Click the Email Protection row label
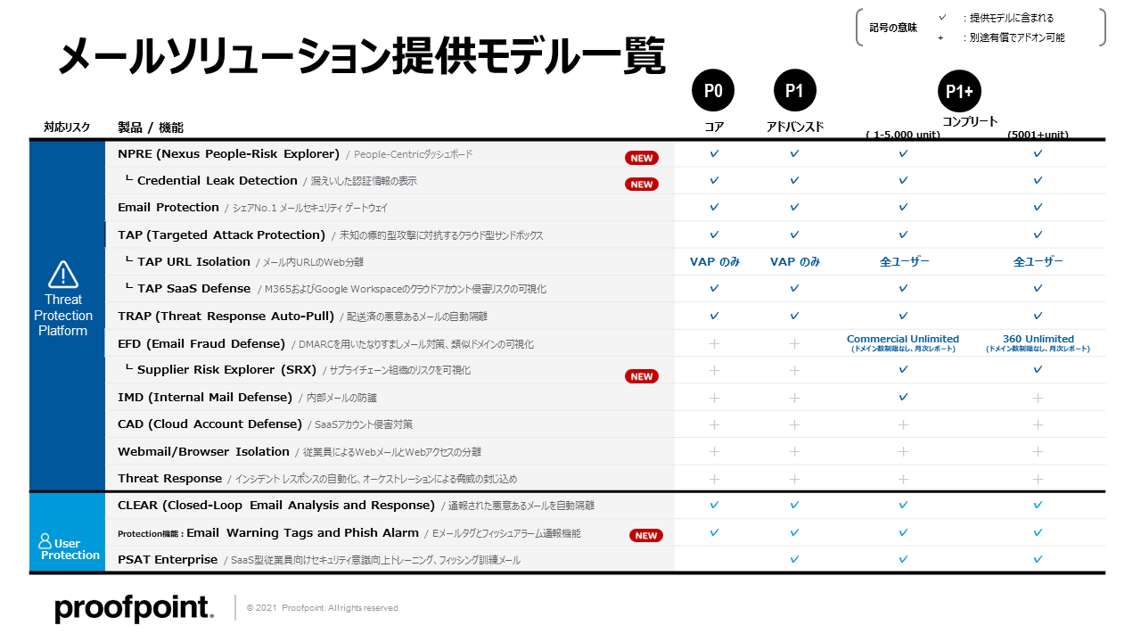The image size is (1141, 642). pos(168,207)
